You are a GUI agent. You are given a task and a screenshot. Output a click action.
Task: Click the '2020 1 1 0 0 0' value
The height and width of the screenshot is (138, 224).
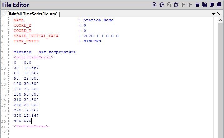tap(101, 36)
